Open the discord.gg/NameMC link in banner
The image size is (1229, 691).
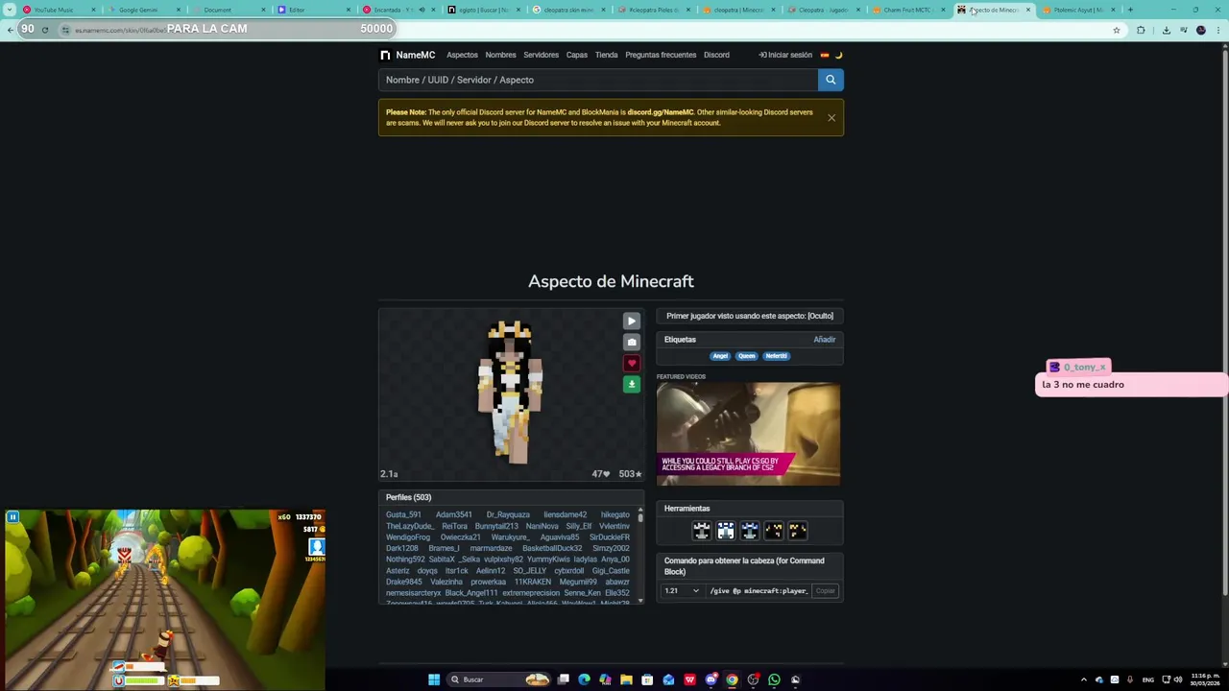click(660, 112)
